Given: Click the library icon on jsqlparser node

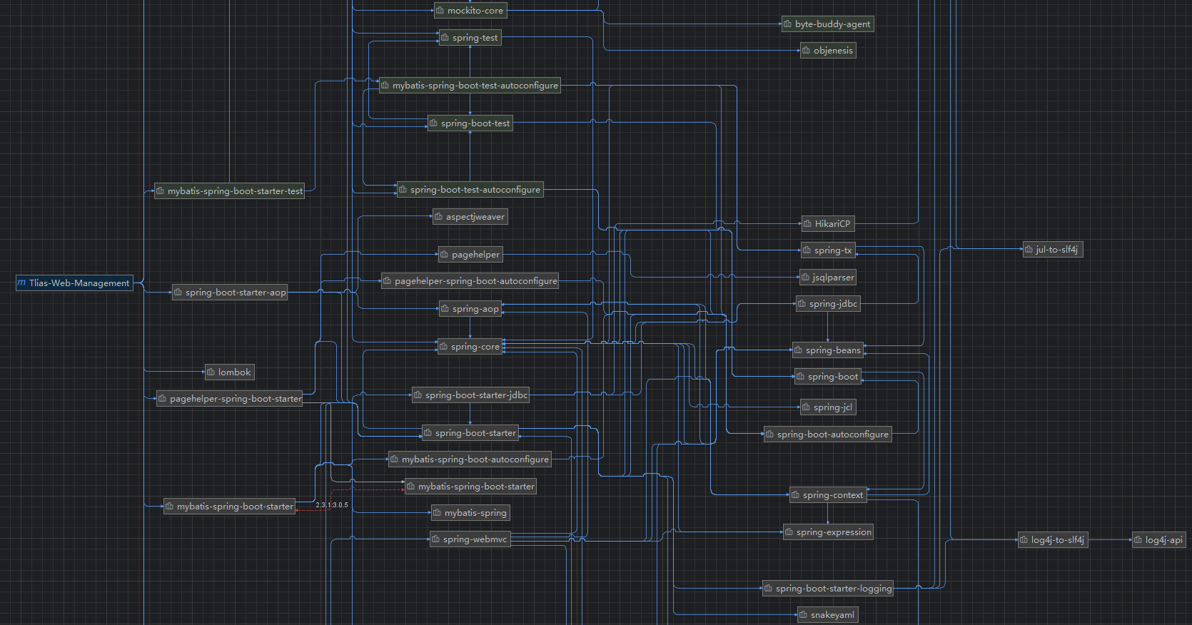Looking at the screenshot, I should coord(805,278).
